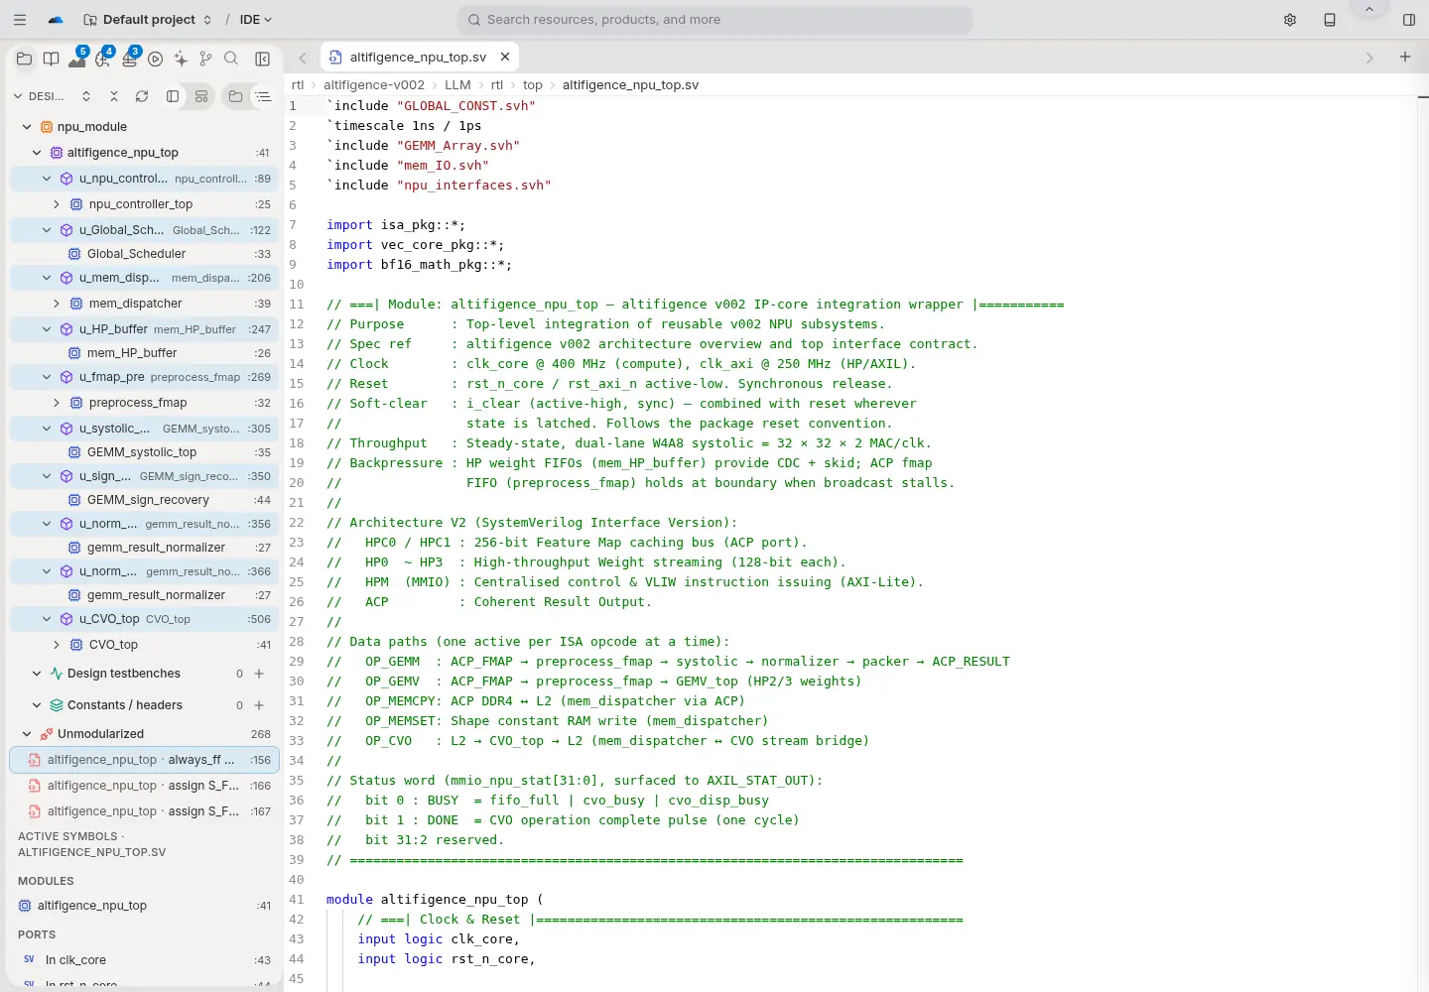Click the module altifigence_npu_top declaration line
1429x992 pixels.
(435, 900)
